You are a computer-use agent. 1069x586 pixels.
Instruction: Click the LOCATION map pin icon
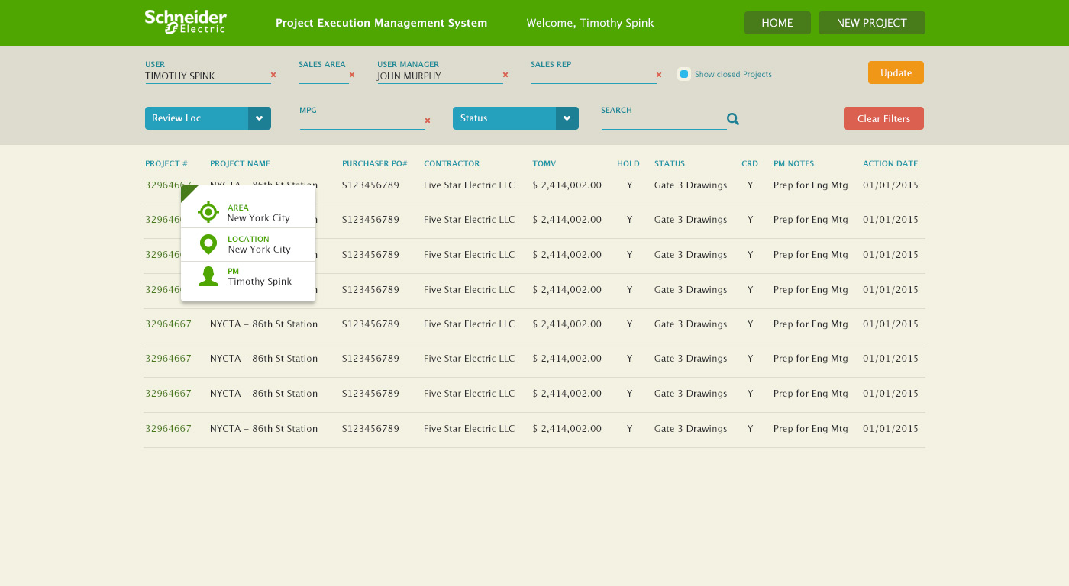(x=208, y=243)
